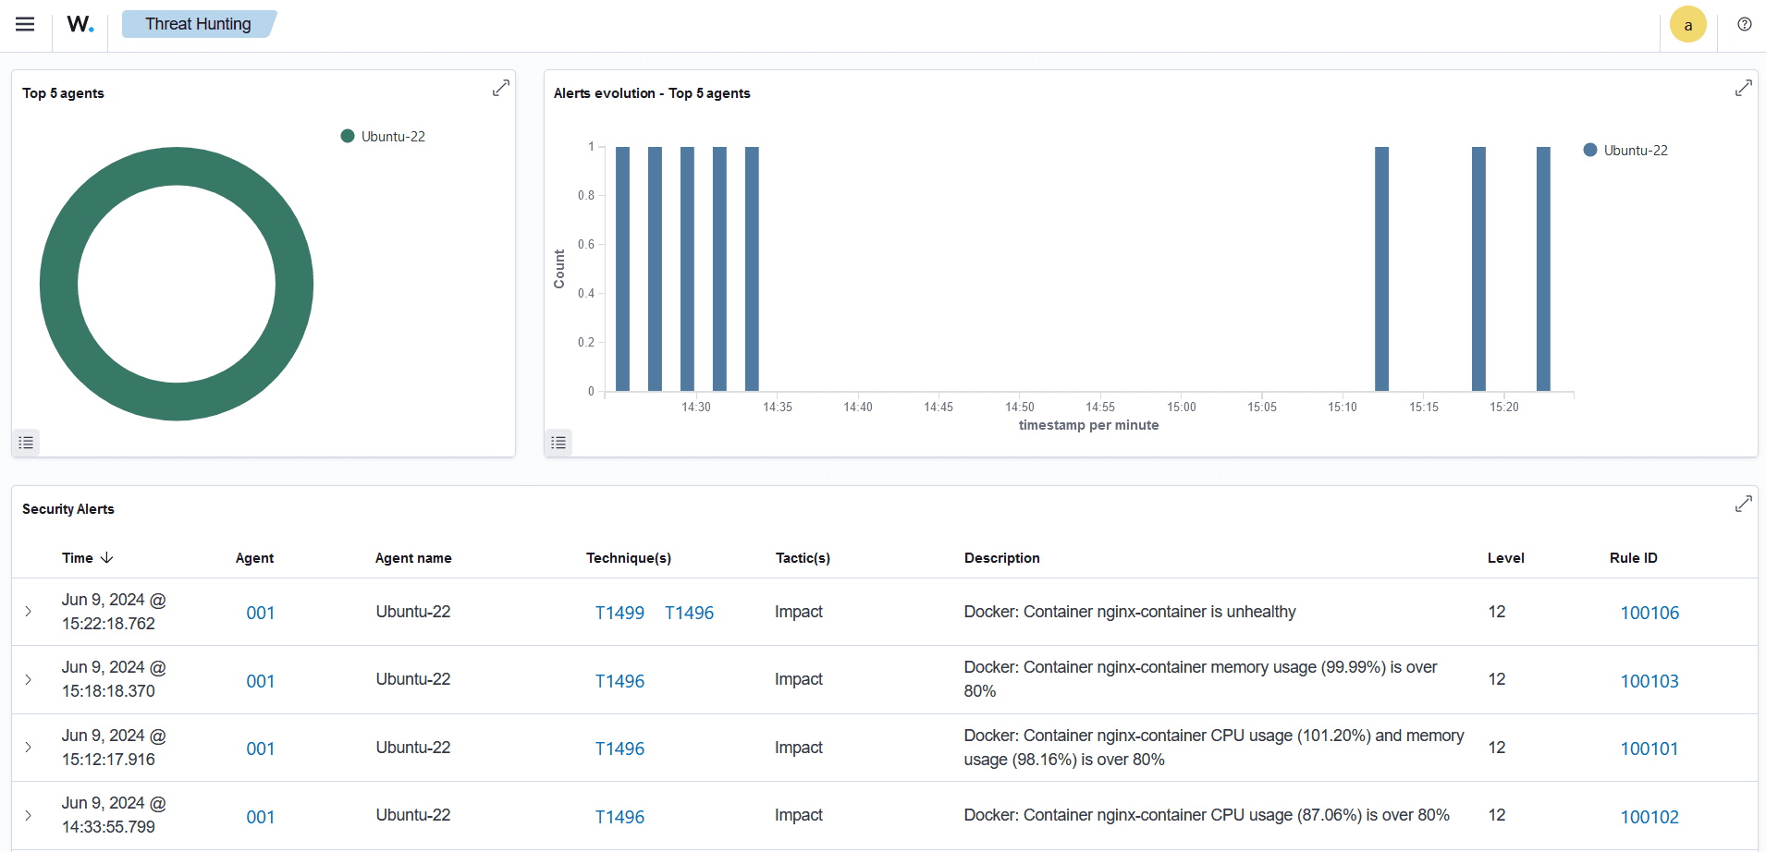Open the help icon in header
This screenshot has width=1766, height=852.
click(x=1744, y=25)
